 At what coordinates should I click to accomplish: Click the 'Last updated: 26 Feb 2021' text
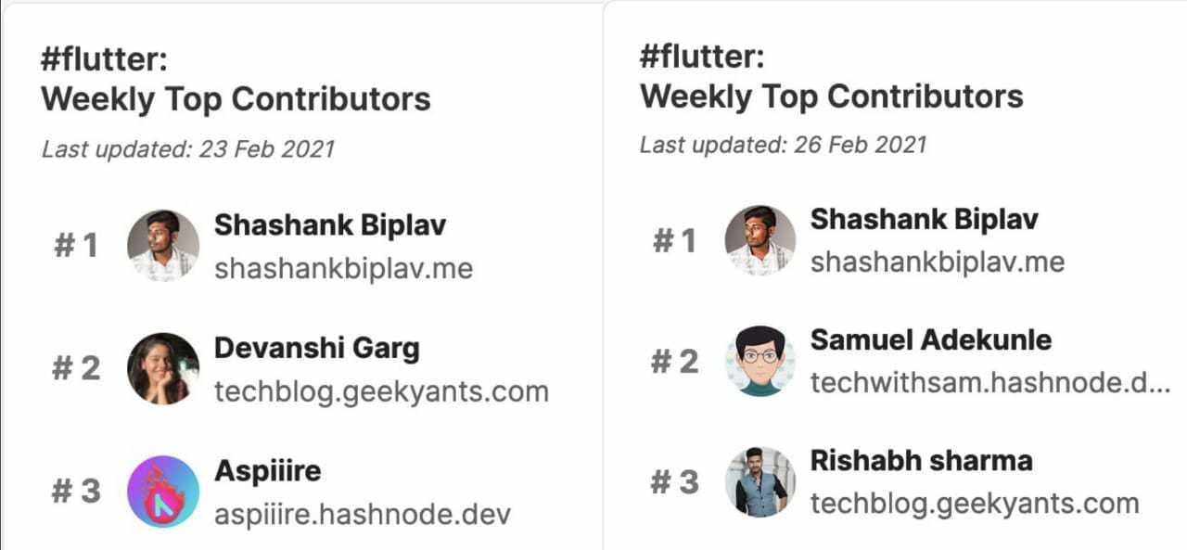(783, 145)
